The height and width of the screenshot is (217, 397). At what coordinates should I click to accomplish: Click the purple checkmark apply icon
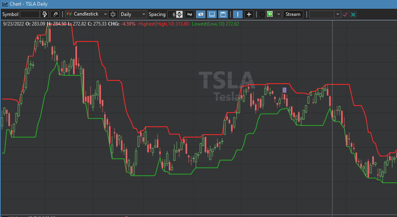click(x=345, y=14)
